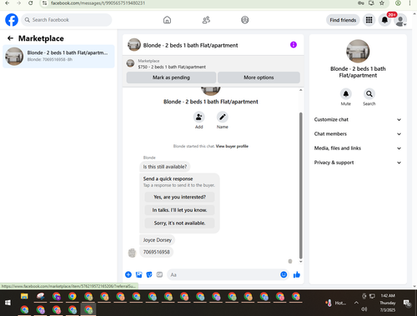This screenshot has width=417, height=316.
Task: Choose a GIF icon in composer
Action: point(159,275)
